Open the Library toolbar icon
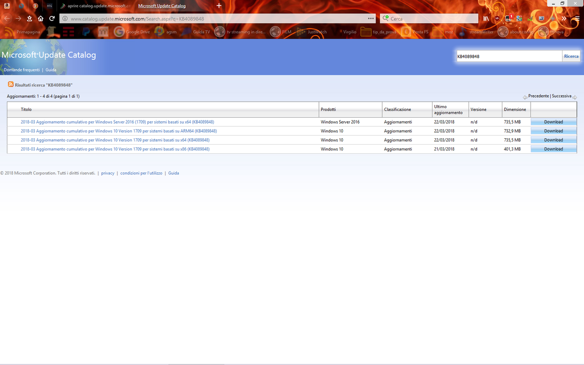This screenshot has height=365, width=584. (486, 19)
